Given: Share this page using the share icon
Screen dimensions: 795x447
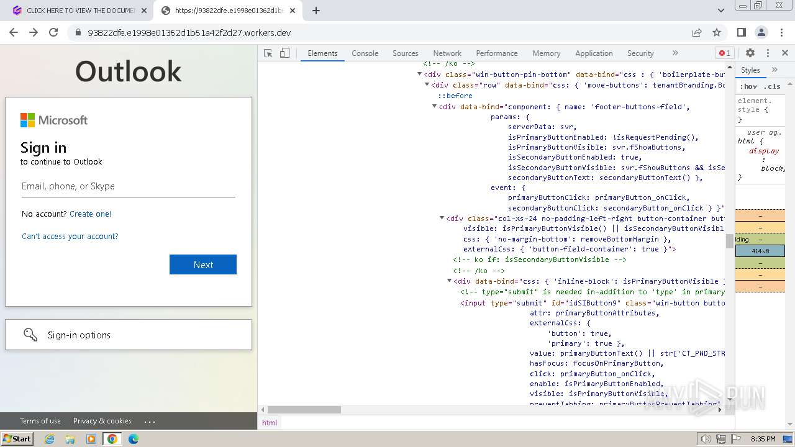Looking at the screenshot, I should (x=697, y=32).
